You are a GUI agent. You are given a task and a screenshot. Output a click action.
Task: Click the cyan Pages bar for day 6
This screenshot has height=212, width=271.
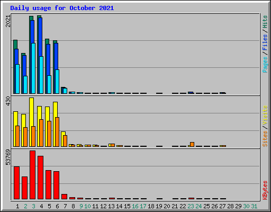point(57,82)
